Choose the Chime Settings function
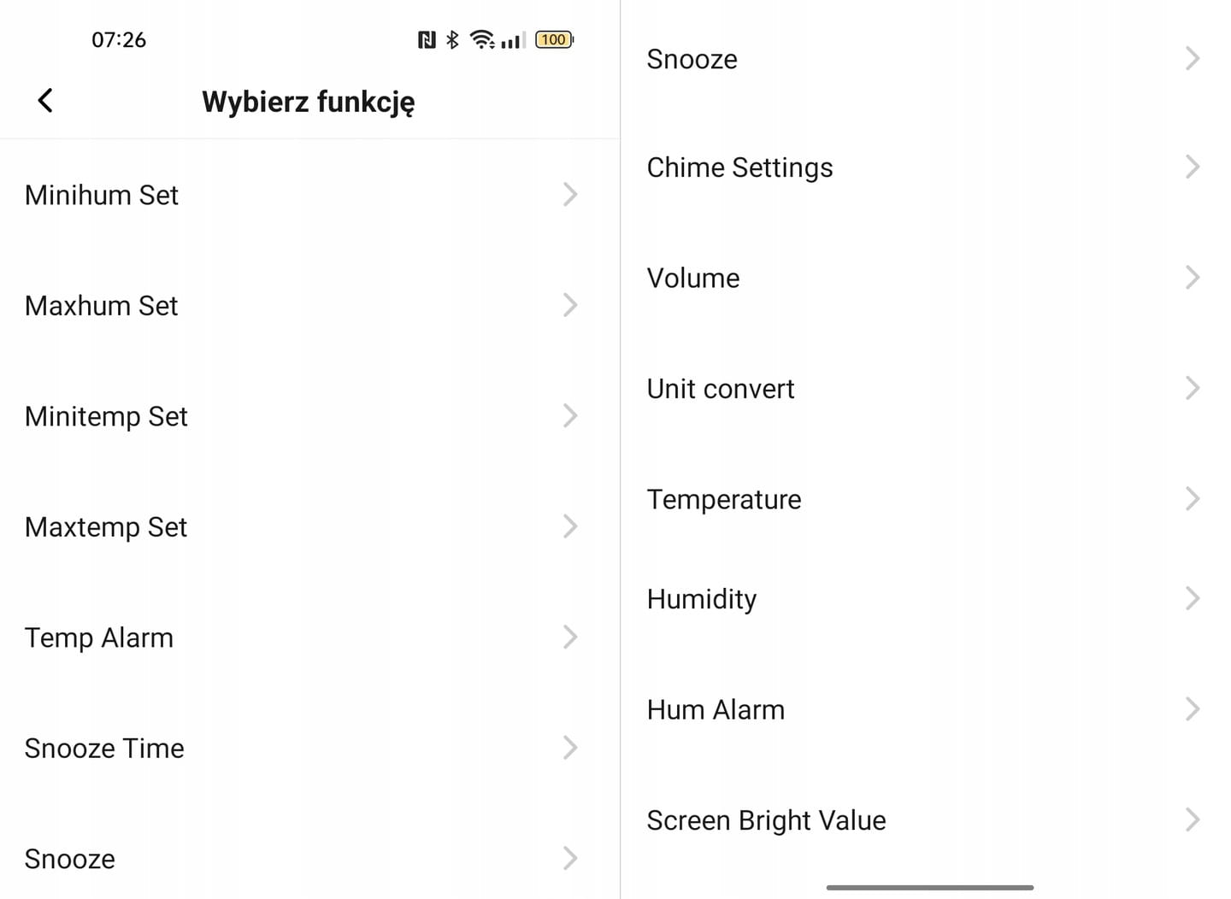 (739, 167)
